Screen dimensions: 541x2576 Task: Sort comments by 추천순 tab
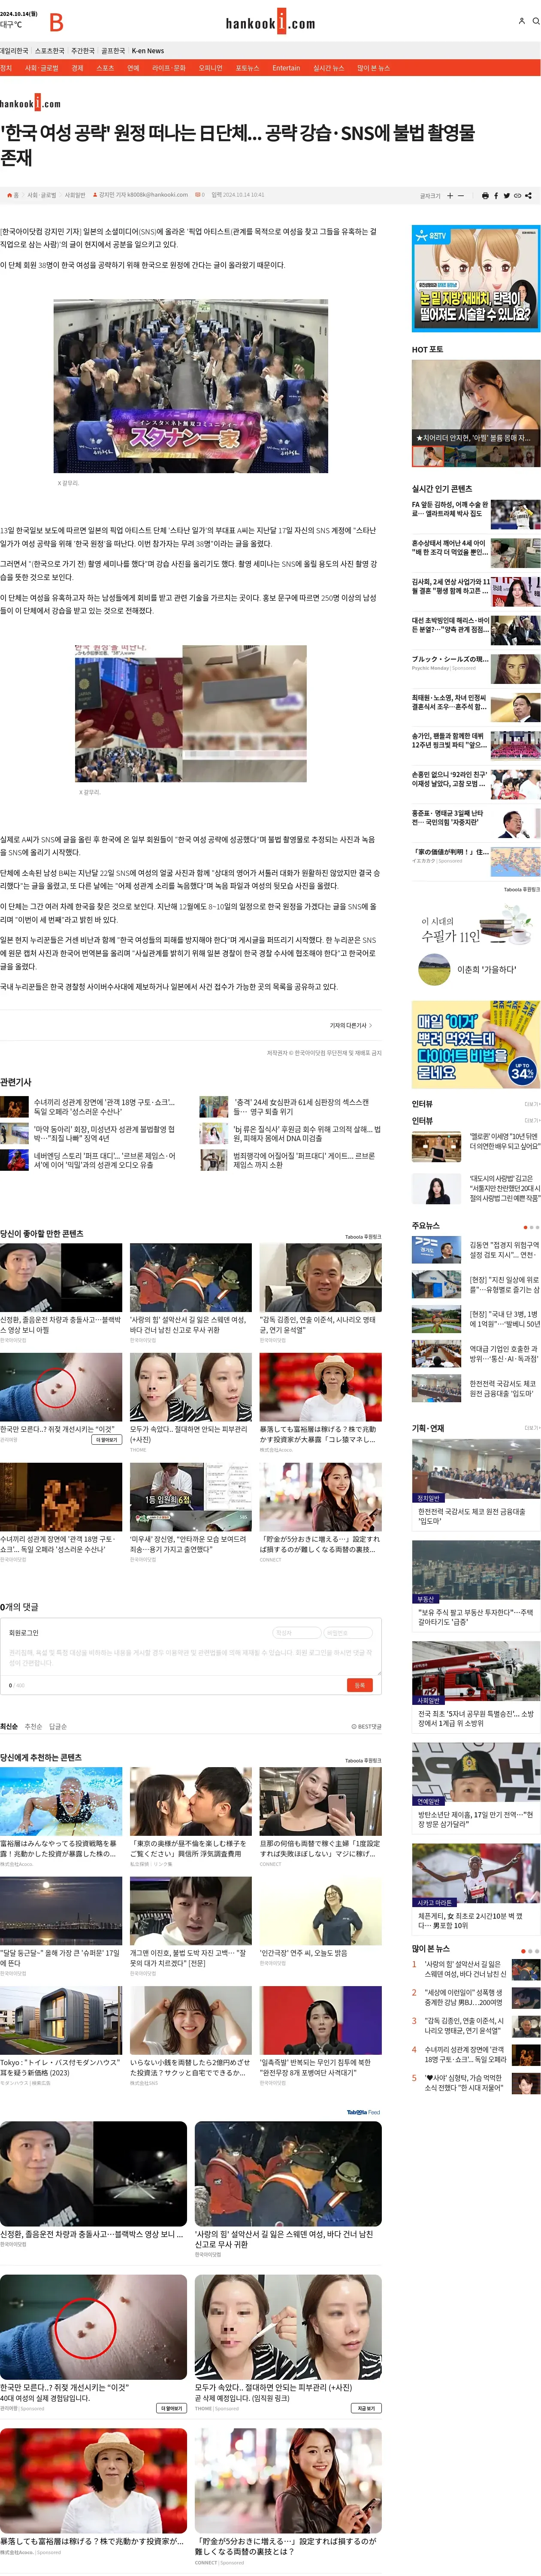[33, 1727]
